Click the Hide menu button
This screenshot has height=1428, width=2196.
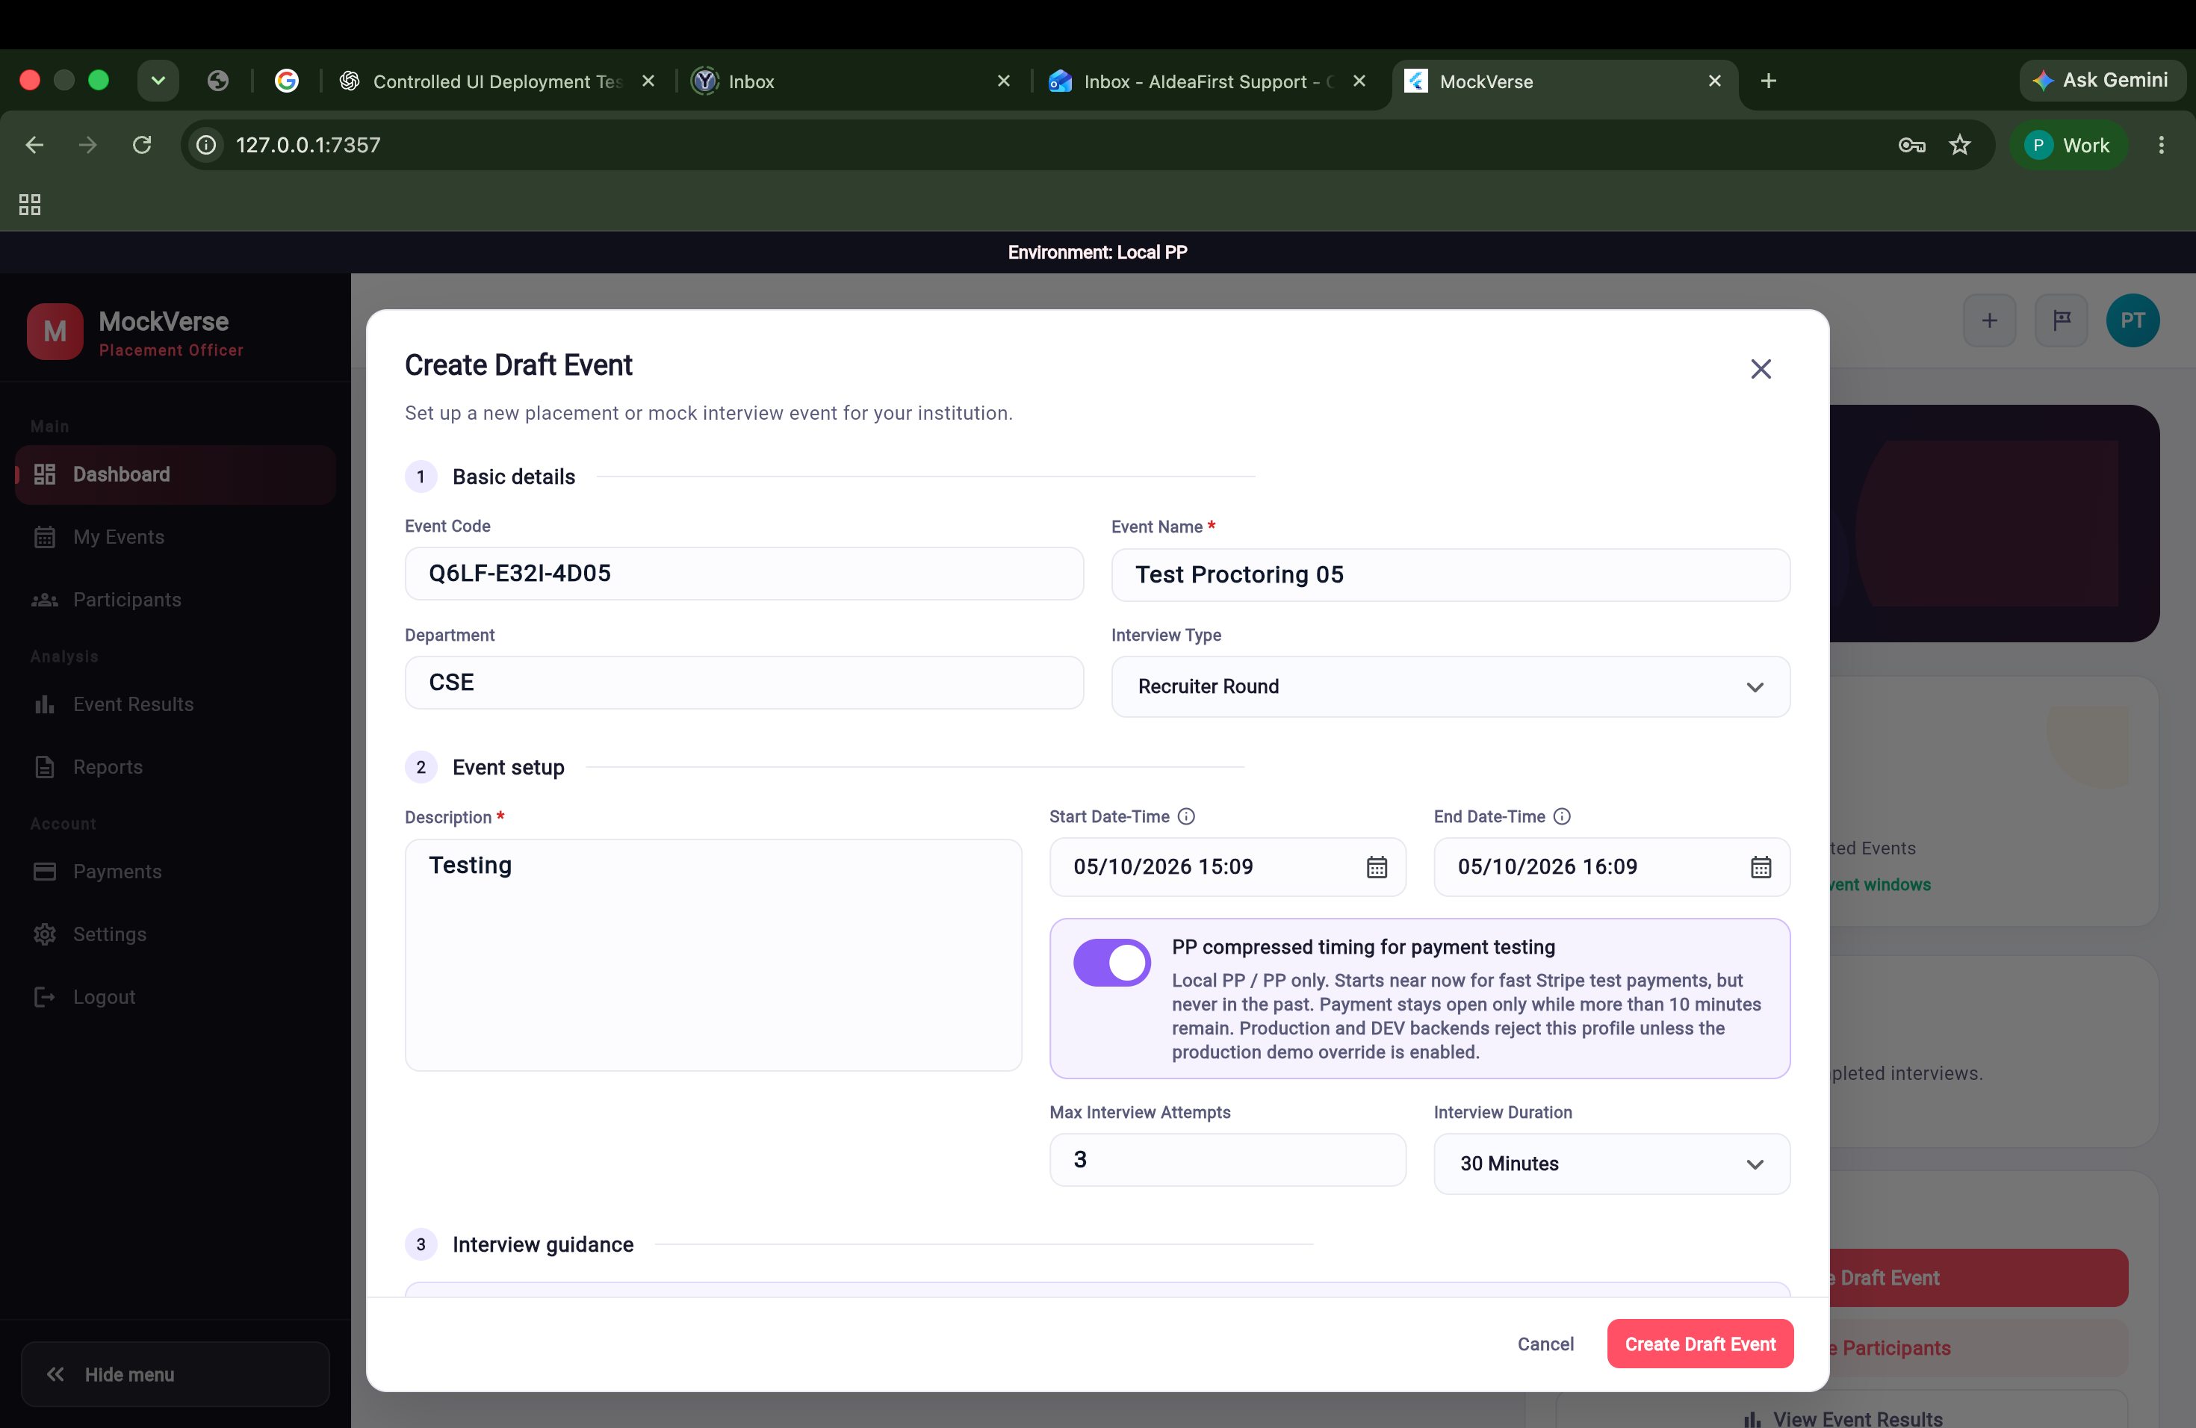tap(176, 1374)
